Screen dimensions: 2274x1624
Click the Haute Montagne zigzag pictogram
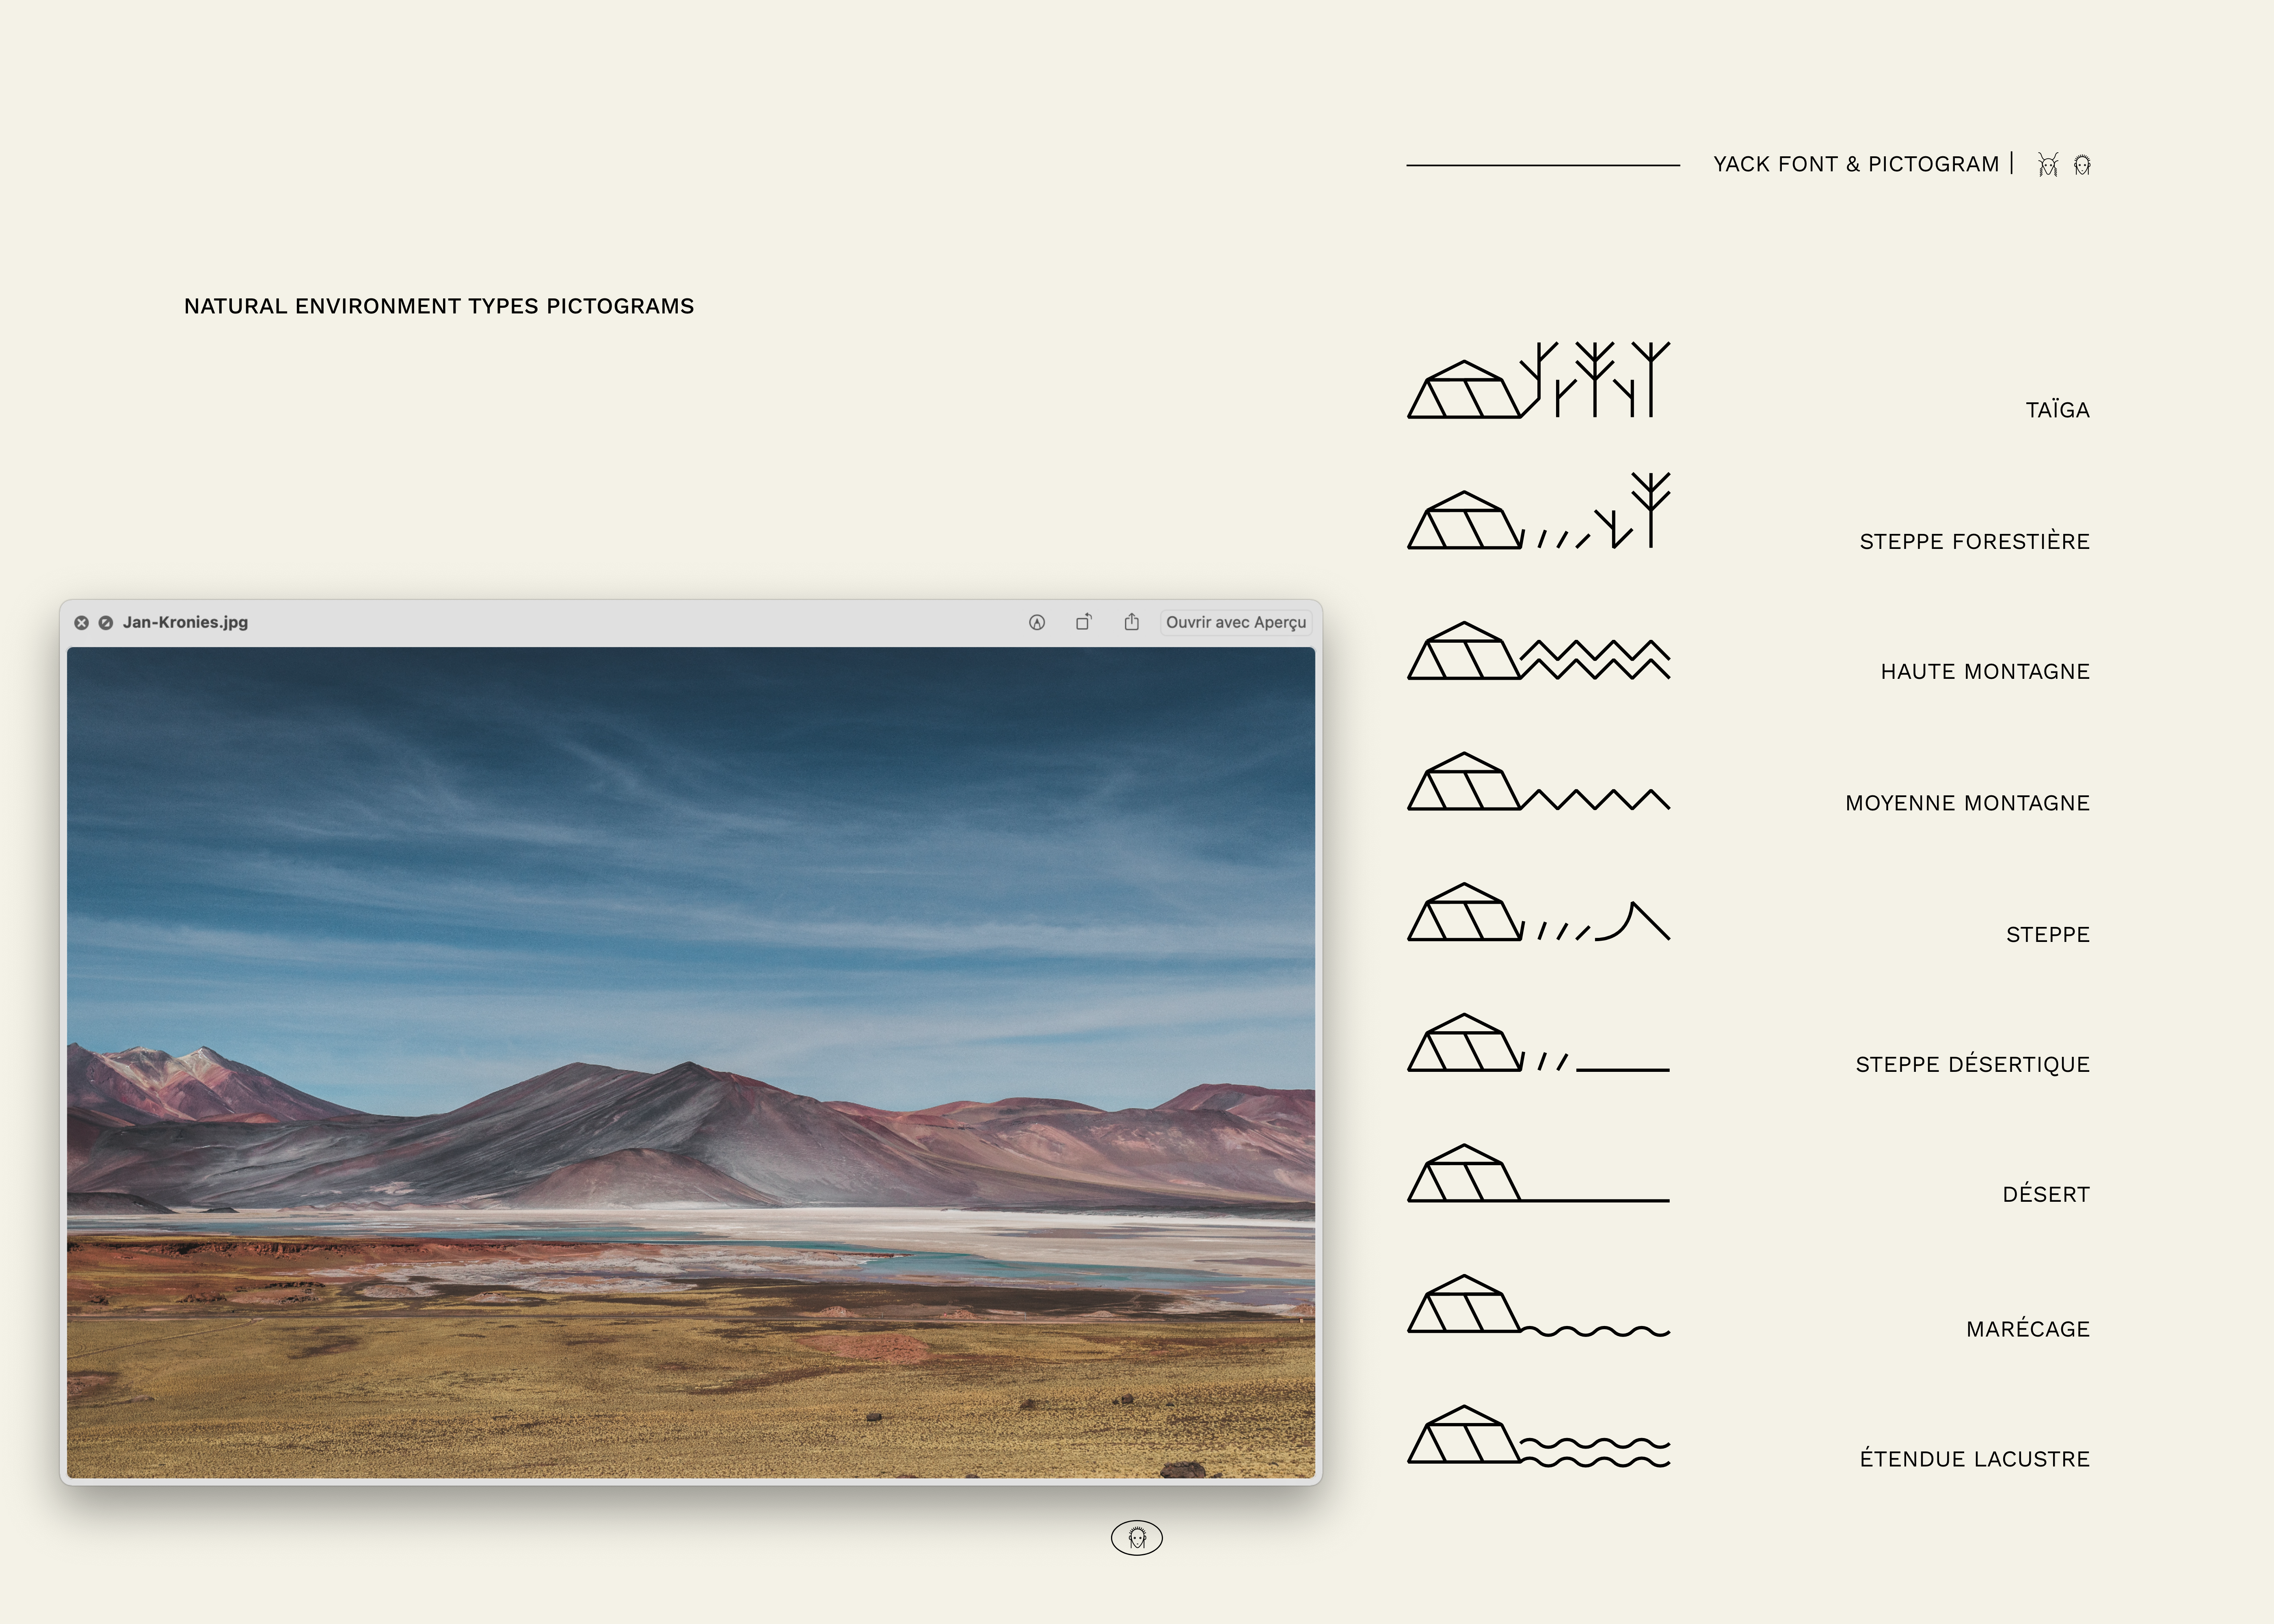pos(1538,652)
